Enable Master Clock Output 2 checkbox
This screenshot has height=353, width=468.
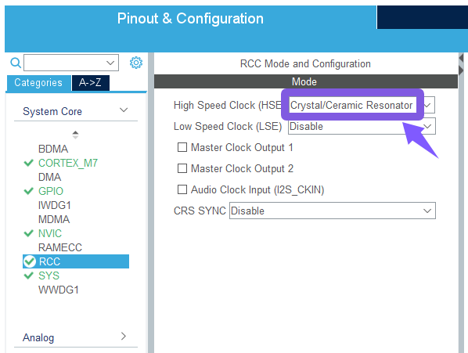coord(182,168)
